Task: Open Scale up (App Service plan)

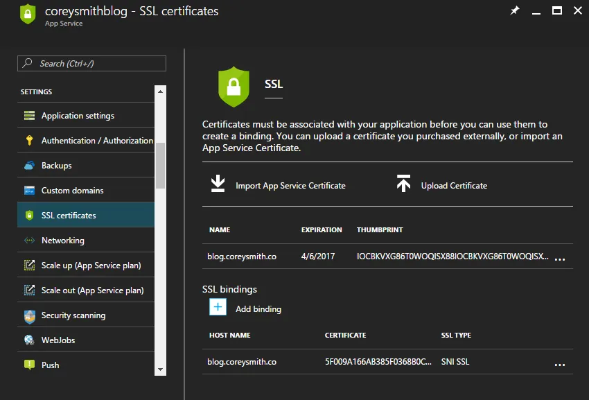Action: [86, 265]
